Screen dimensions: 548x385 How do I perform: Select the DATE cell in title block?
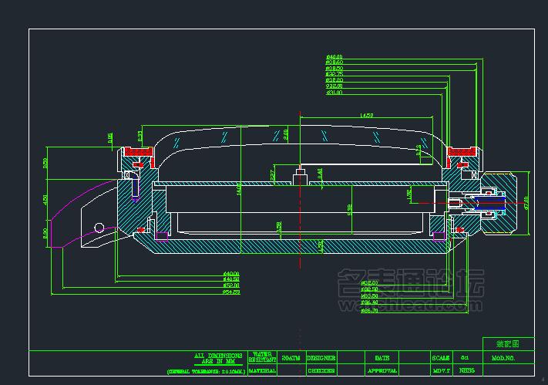[382, 358]
